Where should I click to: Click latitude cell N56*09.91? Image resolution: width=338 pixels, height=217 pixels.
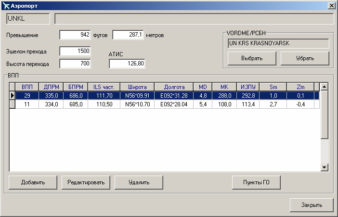[137, 95]
